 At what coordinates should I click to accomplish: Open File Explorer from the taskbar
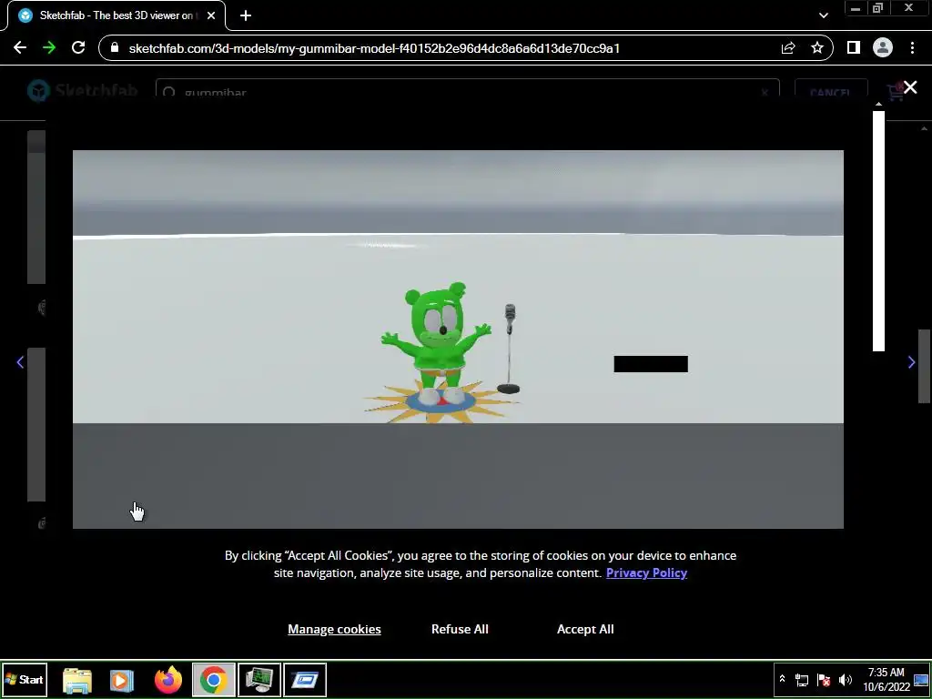pyautogui.click(x=77, y=680)
